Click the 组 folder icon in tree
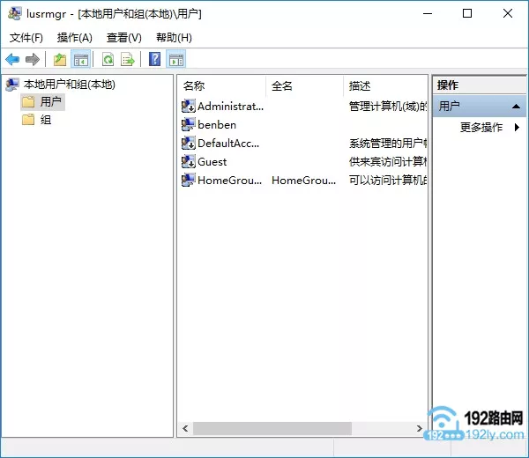The height and width of the screenshot is (458, 529). pos(28,120)
